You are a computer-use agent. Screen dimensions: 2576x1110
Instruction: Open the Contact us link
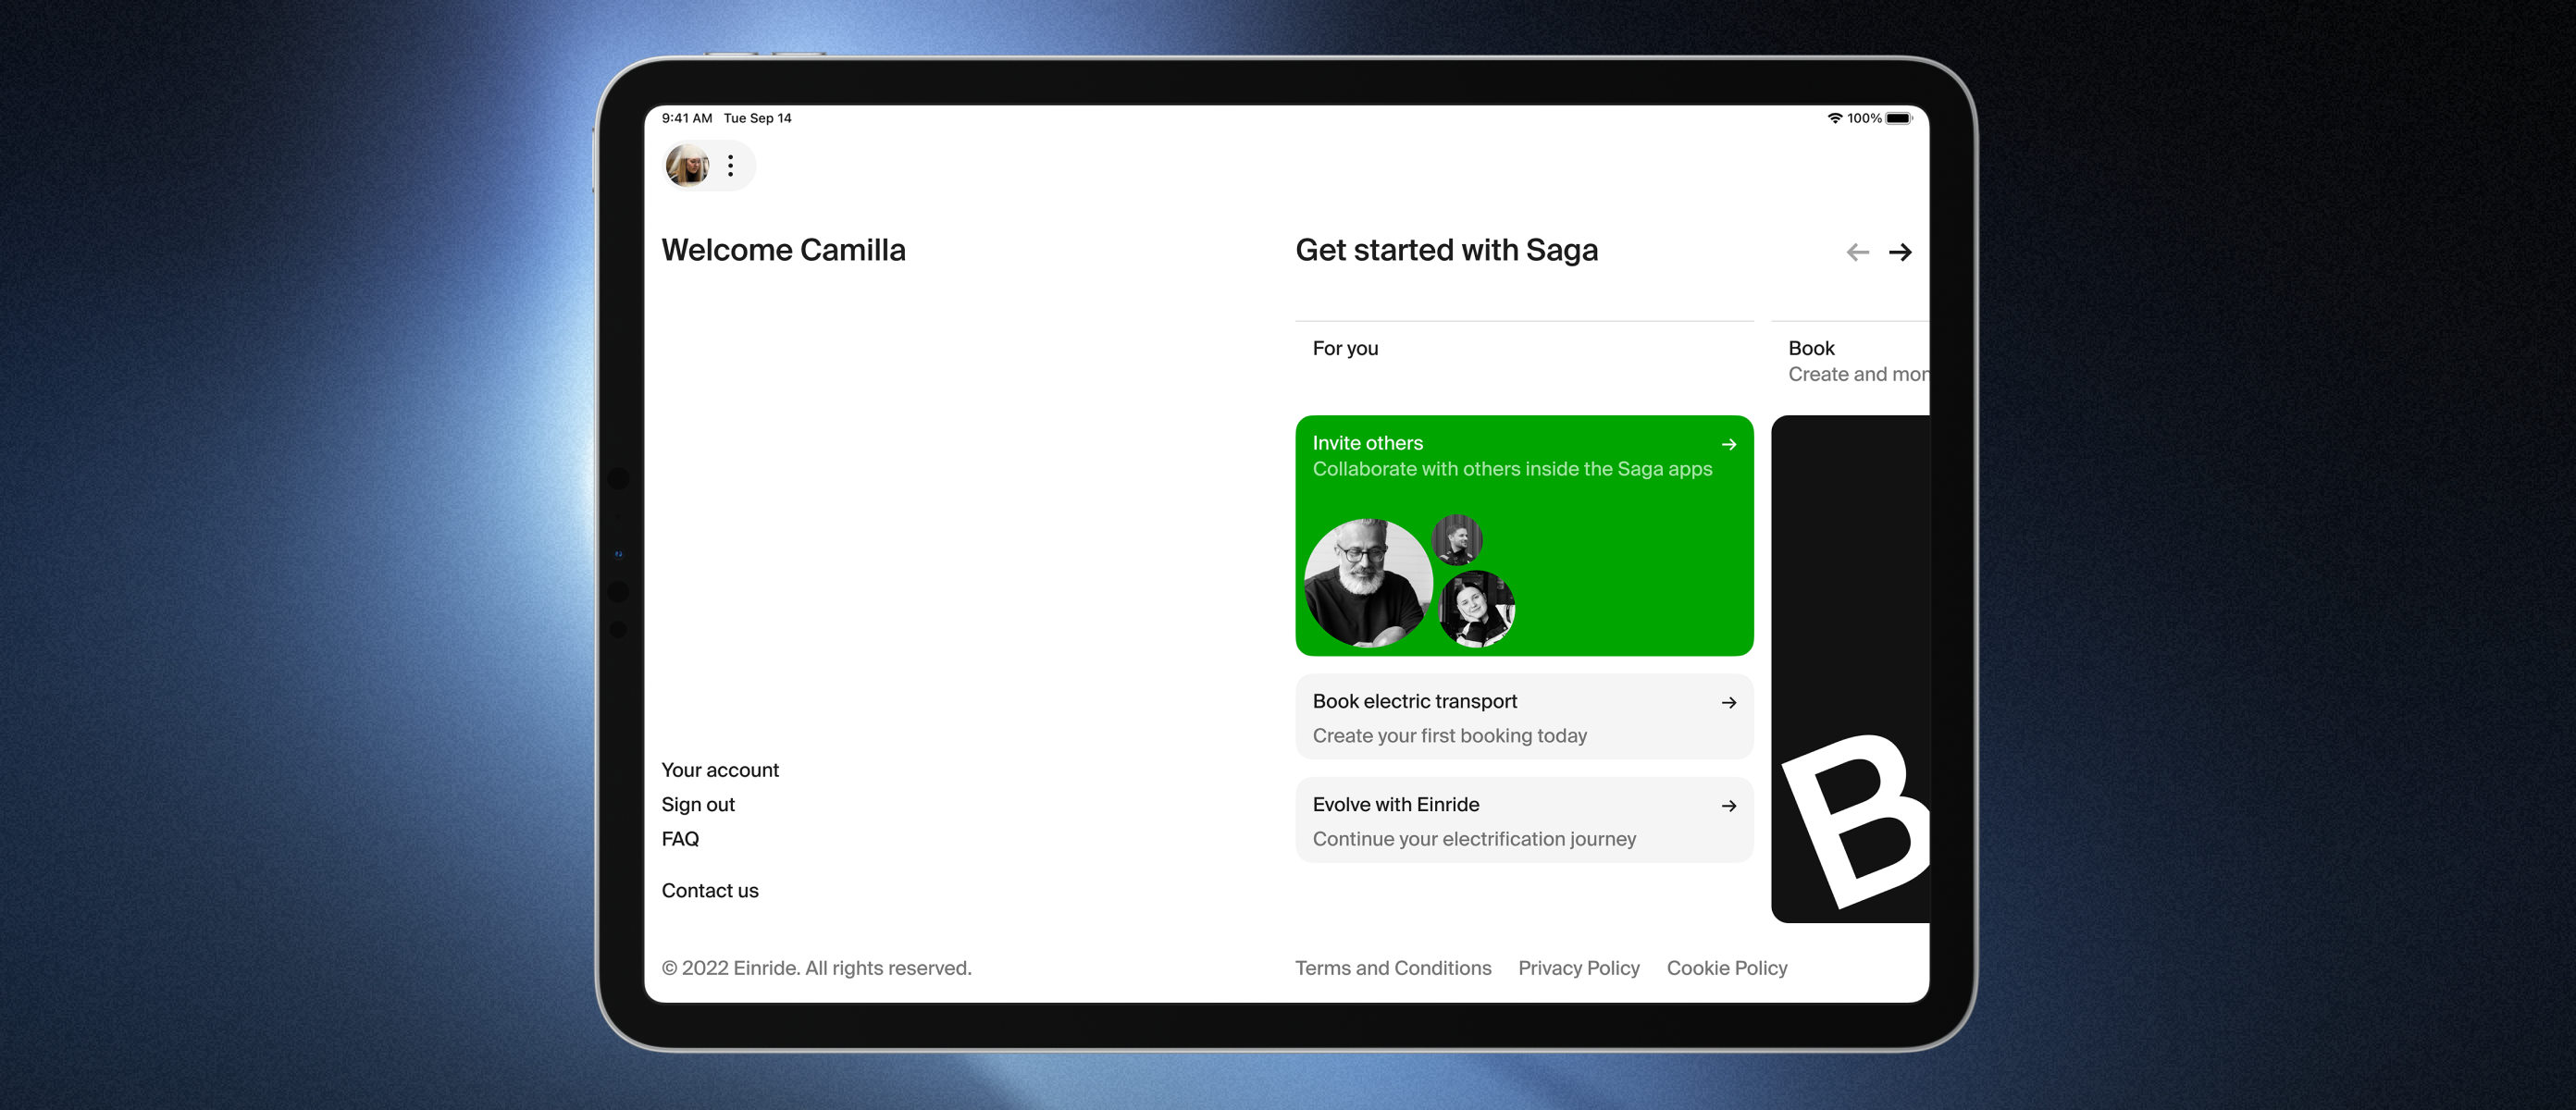(710, 891)
